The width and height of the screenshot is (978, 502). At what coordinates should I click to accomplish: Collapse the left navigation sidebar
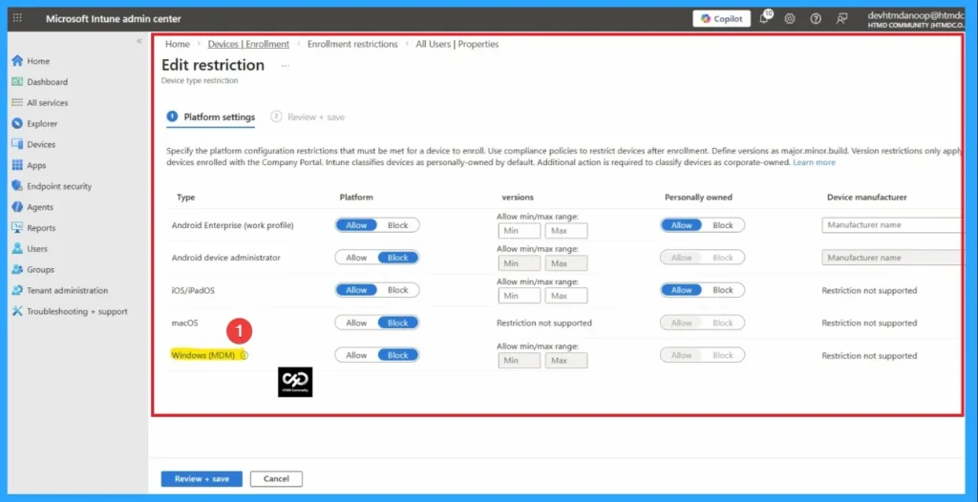tap(139, 40)
